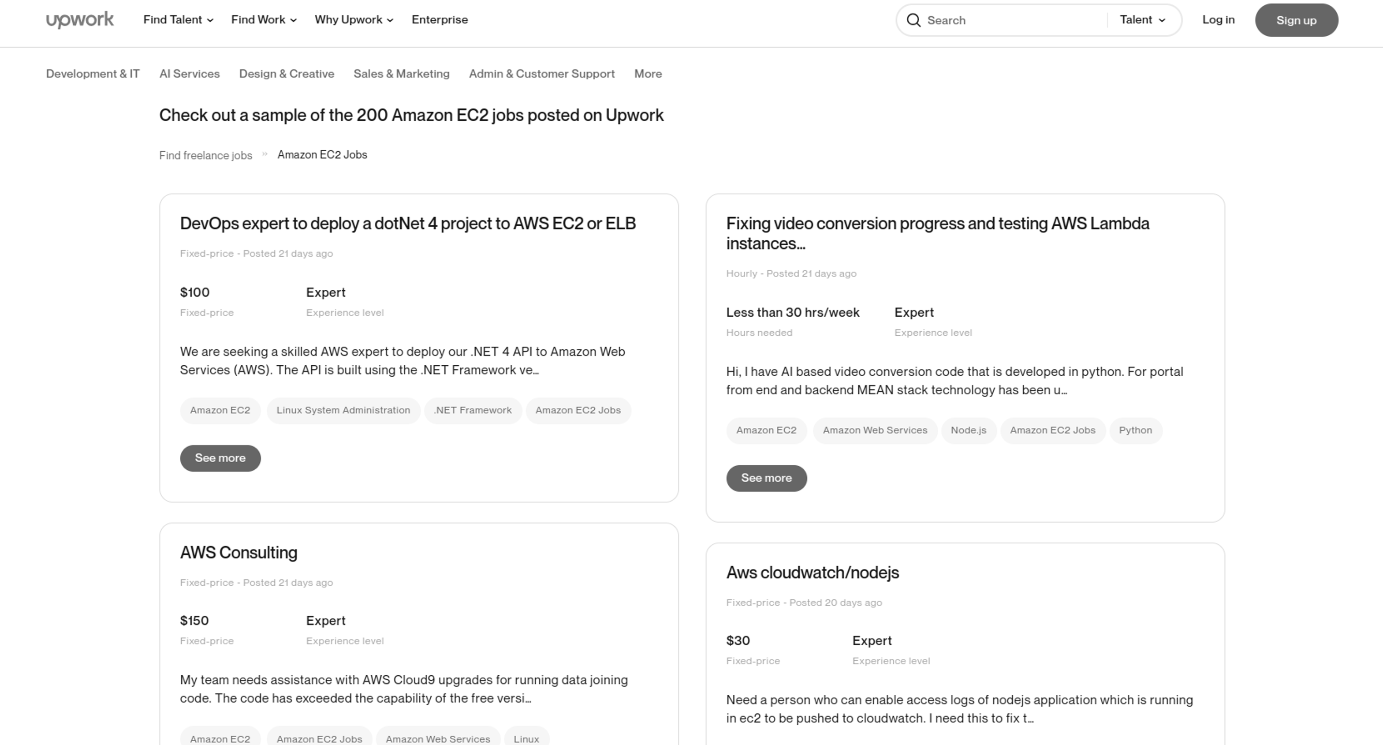This screenshot has width=1383, height=745.
Task: Expand the Find Talent menu
Action: tap(178, 20)
